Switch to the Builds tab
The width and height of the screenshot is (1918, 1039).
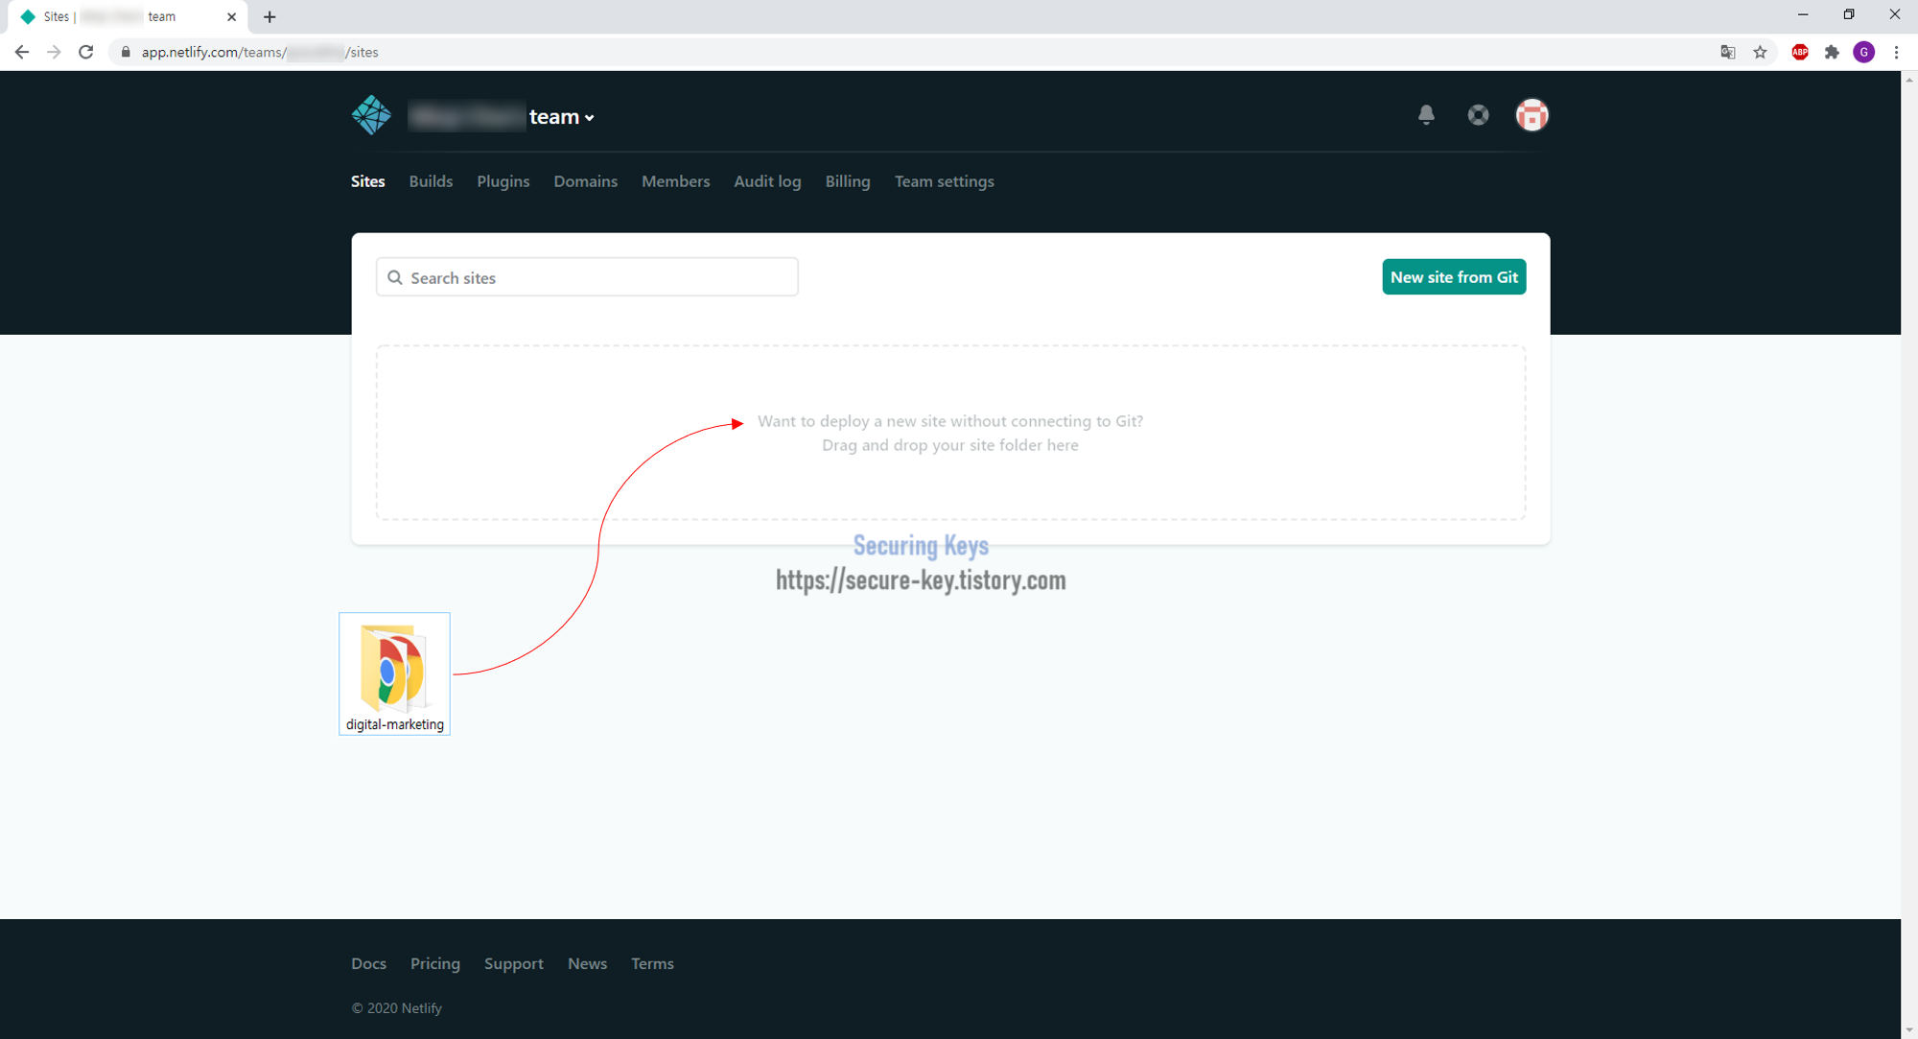coord(431,181)
